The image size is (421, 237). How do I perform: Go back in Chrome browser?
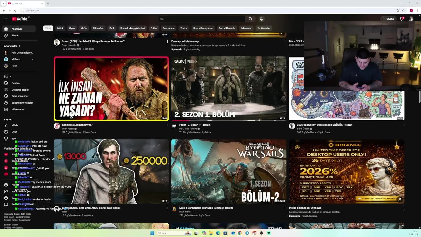pos(4,10)
